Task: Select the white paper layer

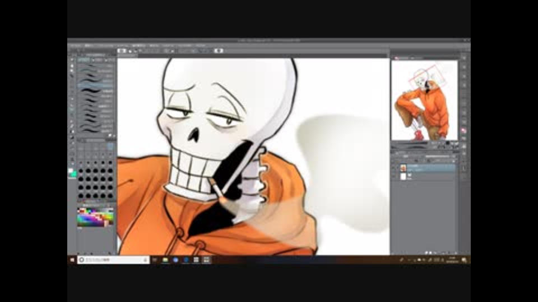Action: tap(427, 176)
